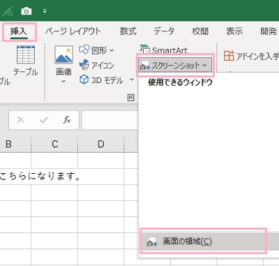279x266 pixels.
Task: Open the スクリーンショット dropdown
Action: (x=175, y=66)
